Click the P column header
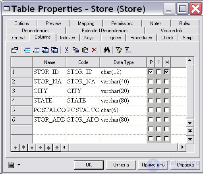Screen dimensions: 203x174 tap(151, 62)
